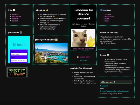Screen dimensions: 140x105
Task: Visit the linkedin link
Action: [x=15, y=19]
